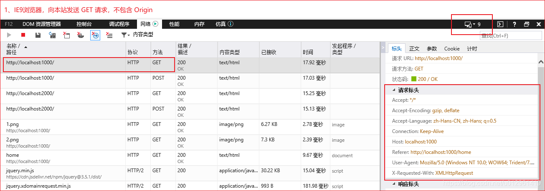Open developer tools help icon

(515, 24)
